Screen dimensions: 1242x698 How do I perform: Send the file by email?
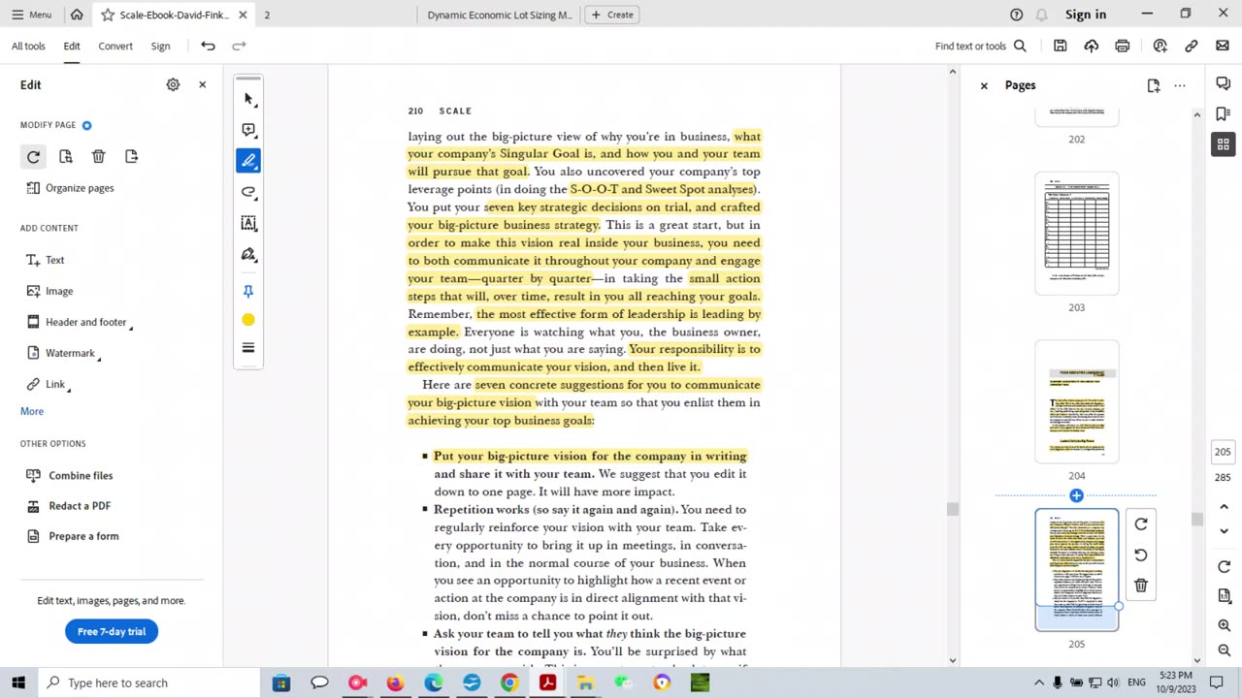(x=1223, y=46)
